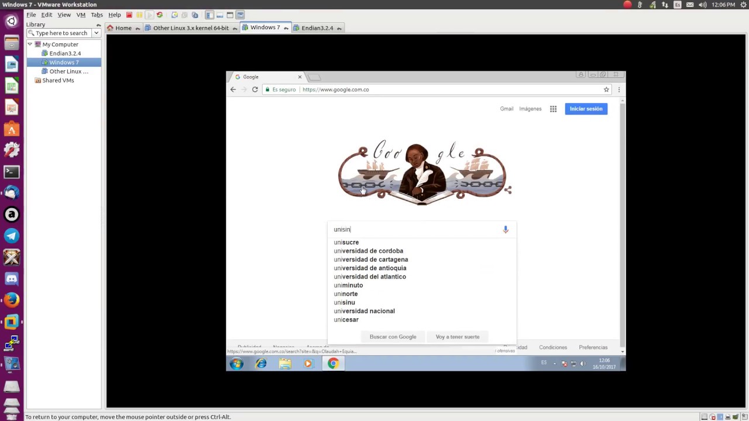The height and width of the screenshot is (421, 749).
Task: Click the yellow Suspend VM toolbar icon
Action: tap(139, 15)
